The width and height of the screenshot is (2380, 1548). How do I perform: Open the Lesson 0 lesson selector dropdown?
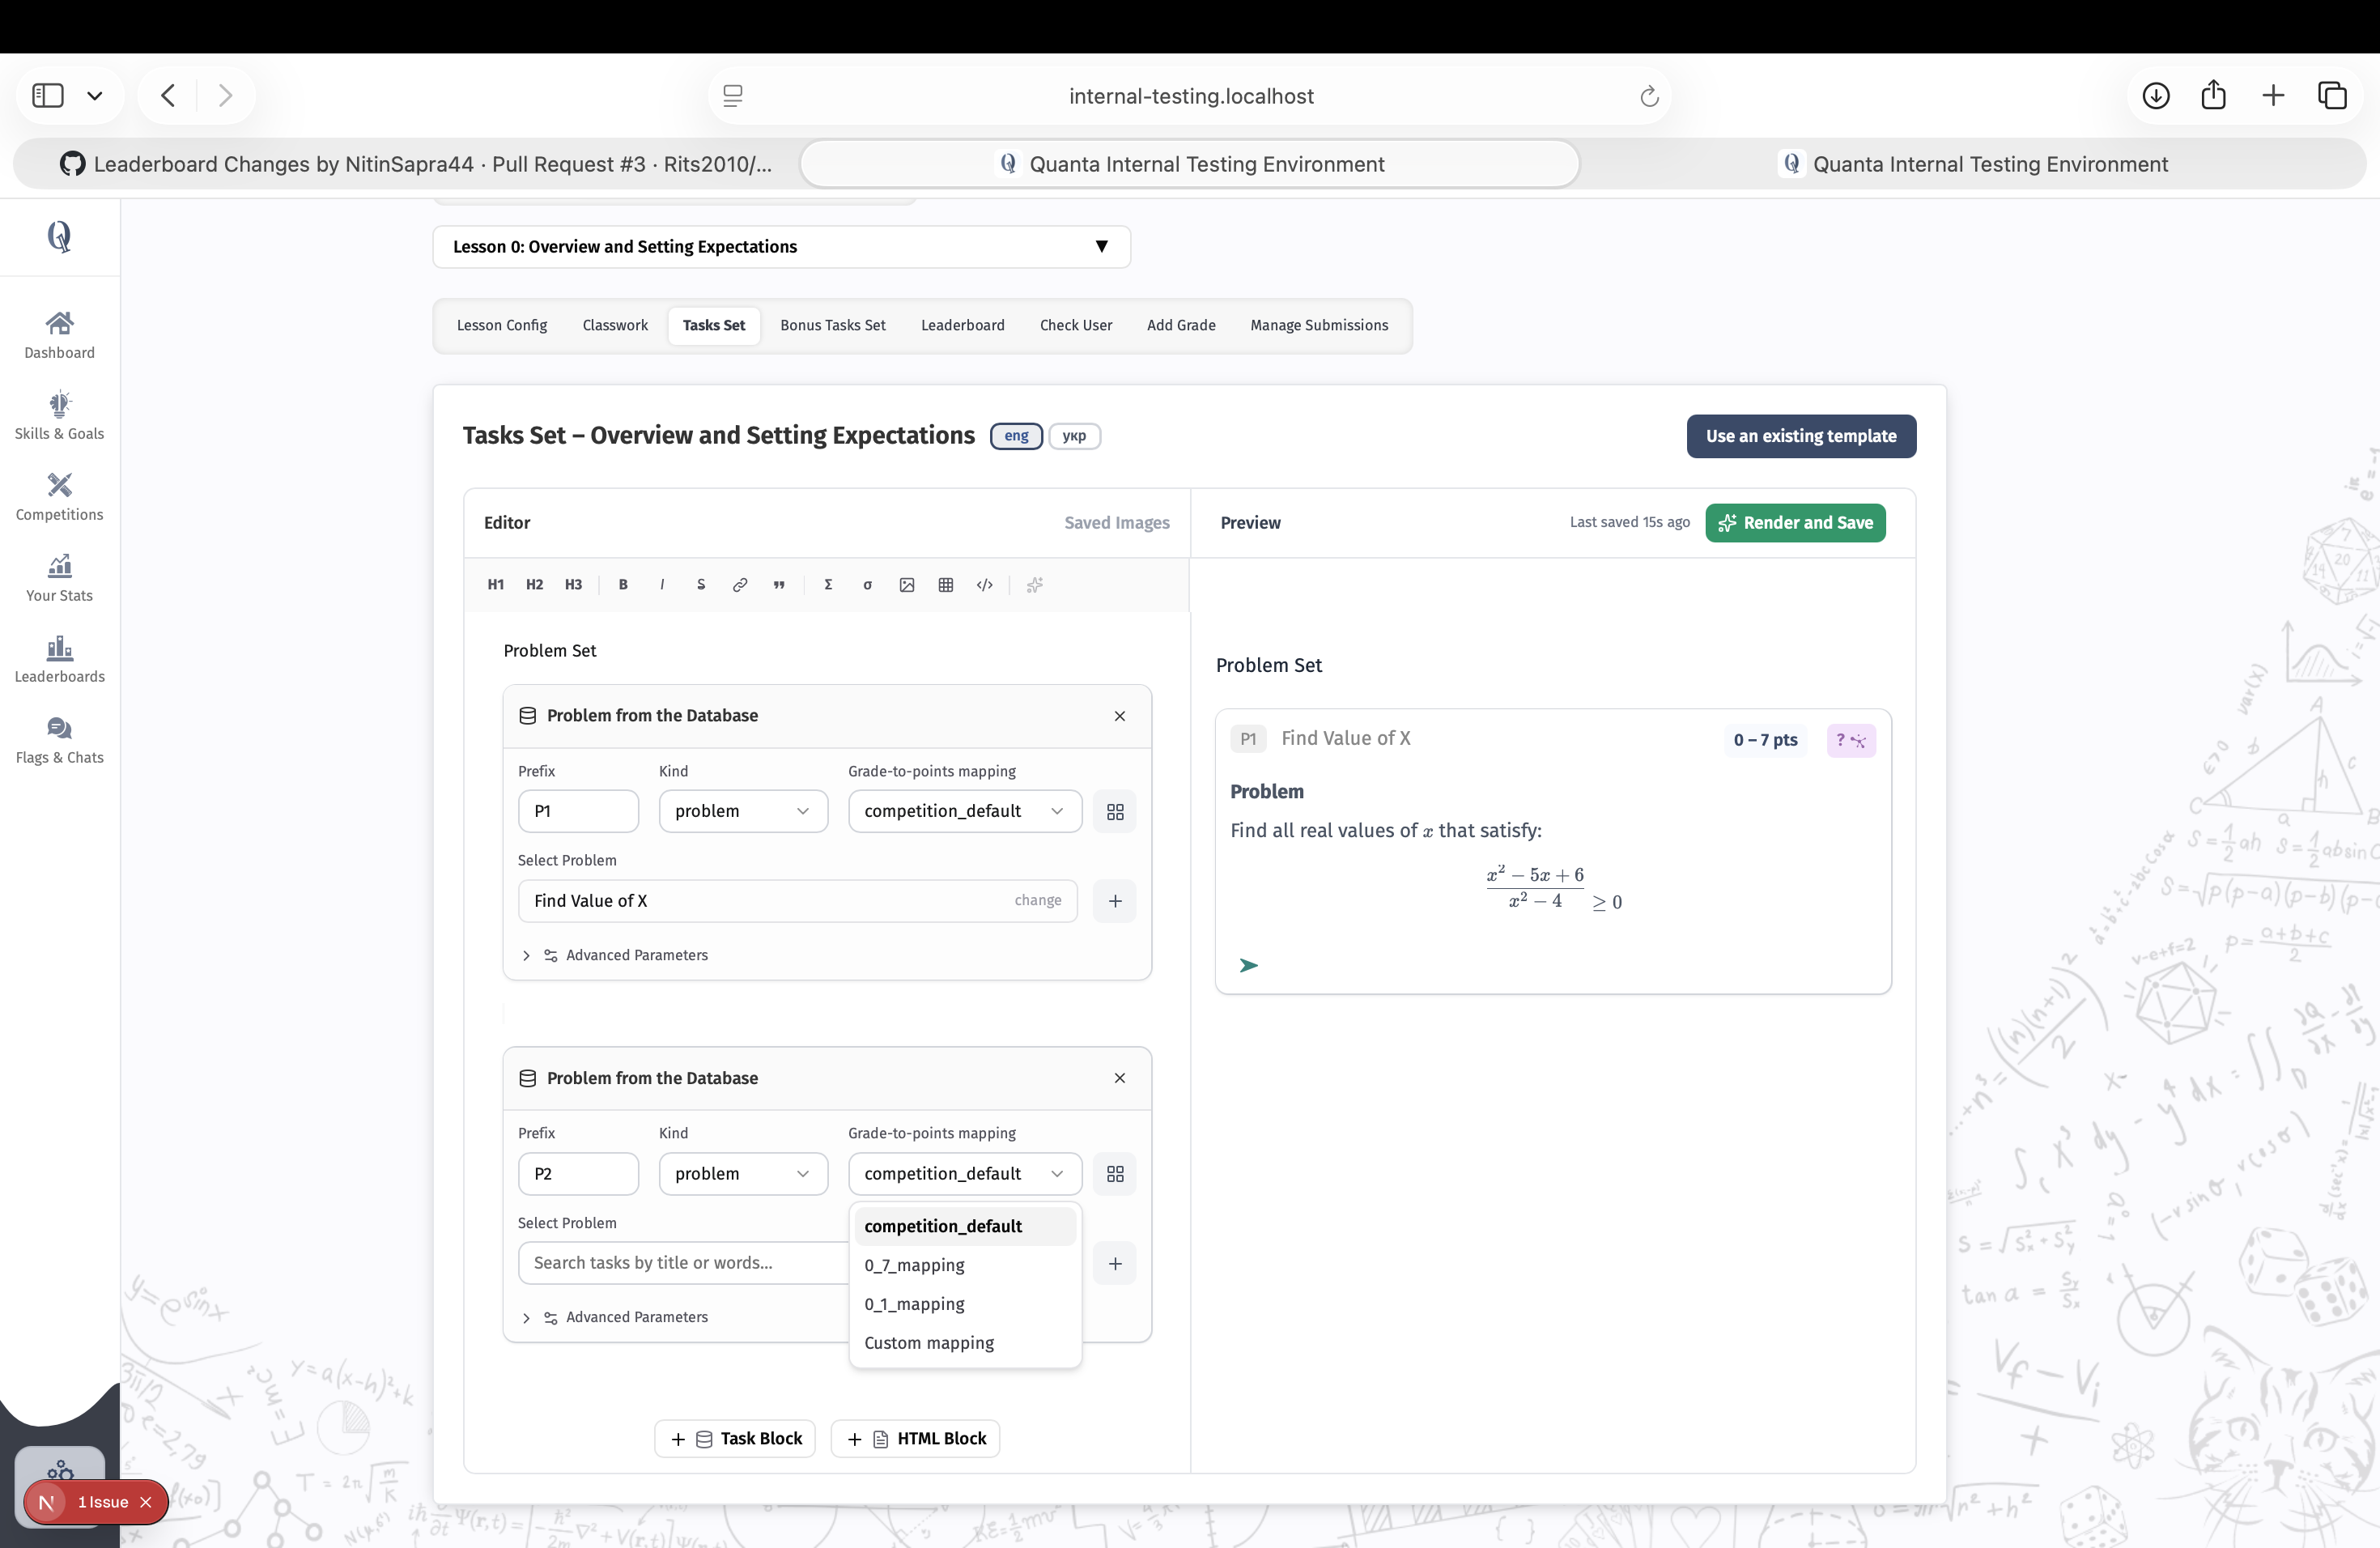pyautogui.click(x=781, y=247)
